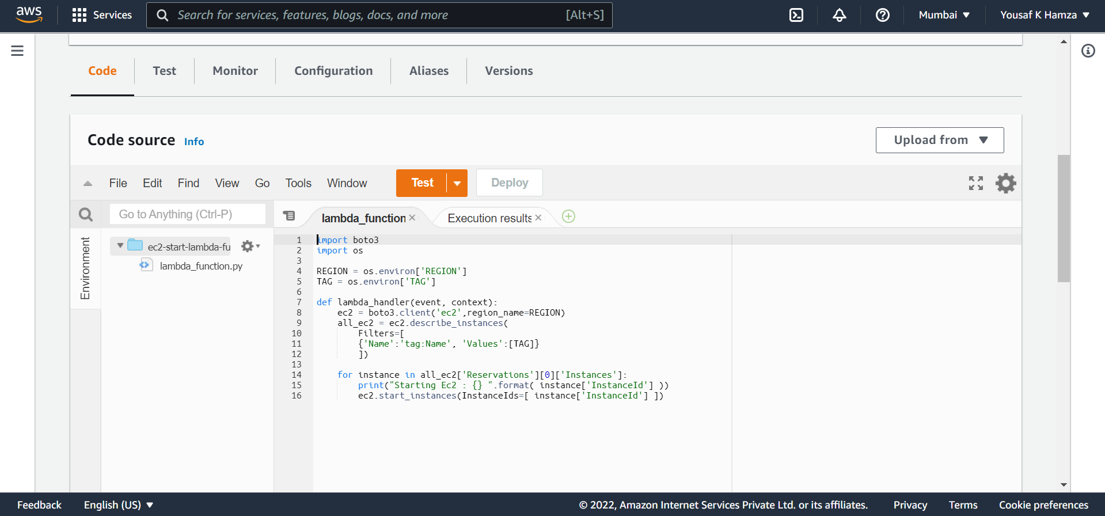Click the 'ec2.start_instances' code line
The image size is (1105, 516).
coord(511,396)
